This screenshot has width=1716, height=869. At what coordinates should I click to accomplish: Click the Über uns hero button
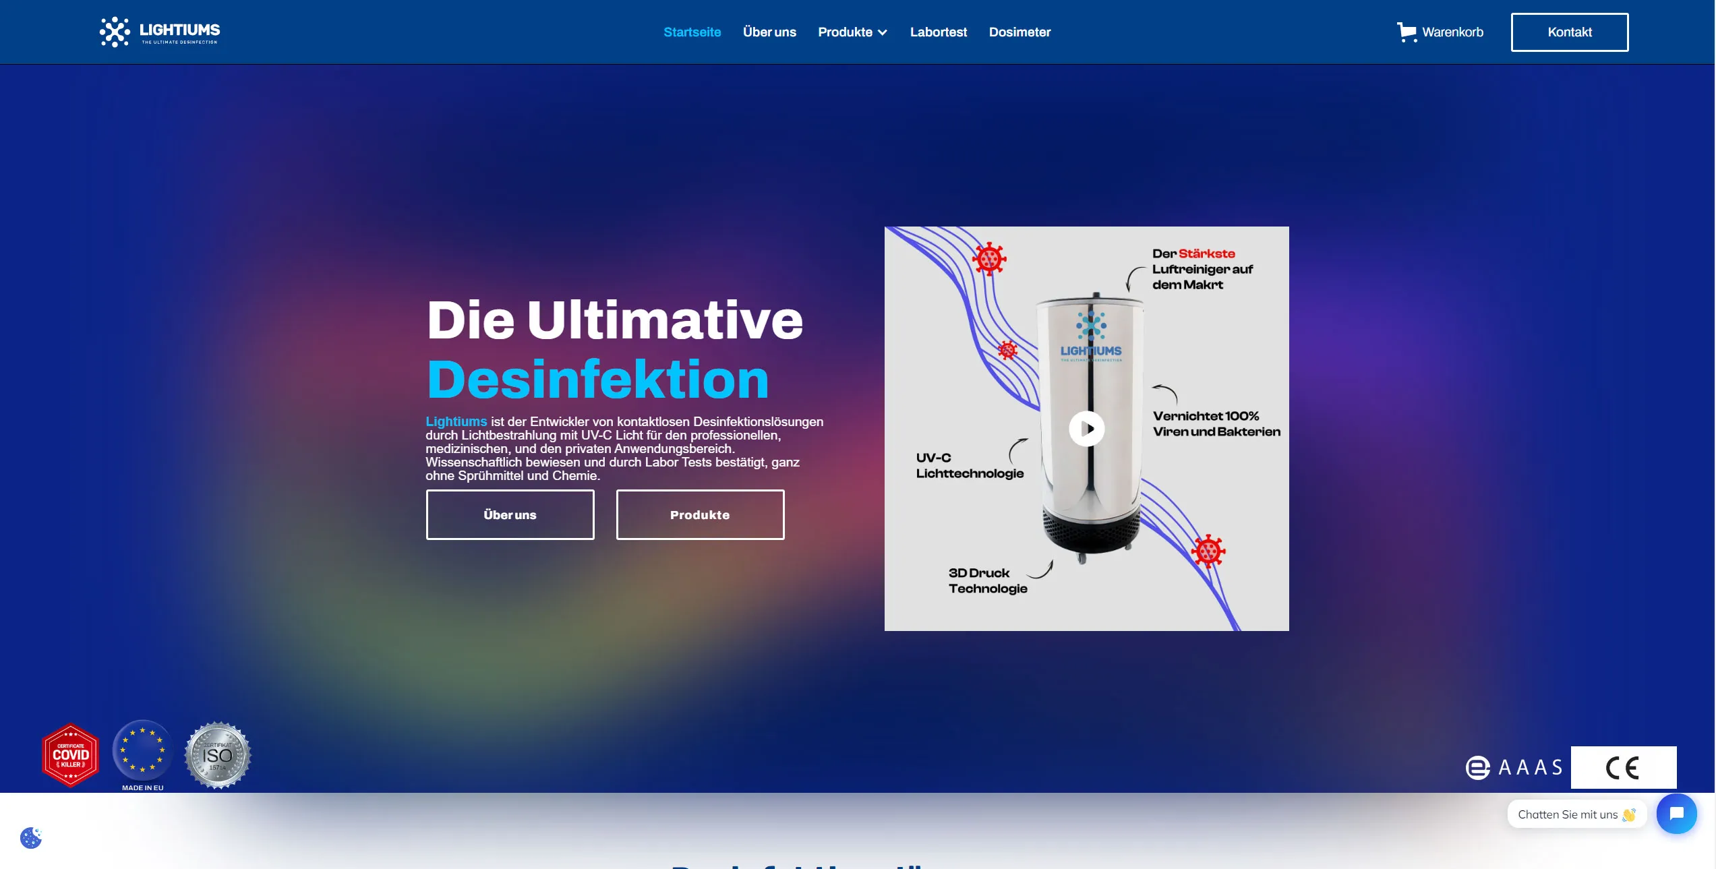tap(510, 514)
